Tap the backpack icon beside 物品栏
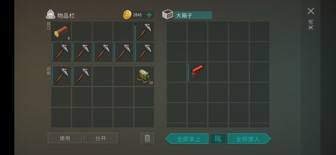Screen dimensions: 336x155 51,14
